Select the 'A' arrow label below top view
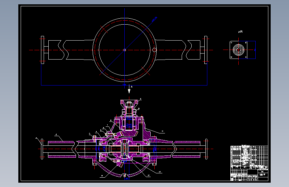This screenshot has width=289, height=187. (132, 87)
